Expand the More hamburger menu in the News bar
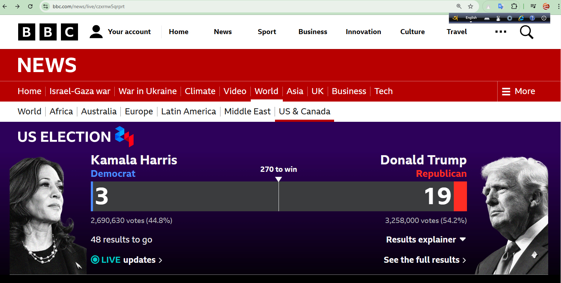Viewport: 561px width, 283px height. (519, 91)
